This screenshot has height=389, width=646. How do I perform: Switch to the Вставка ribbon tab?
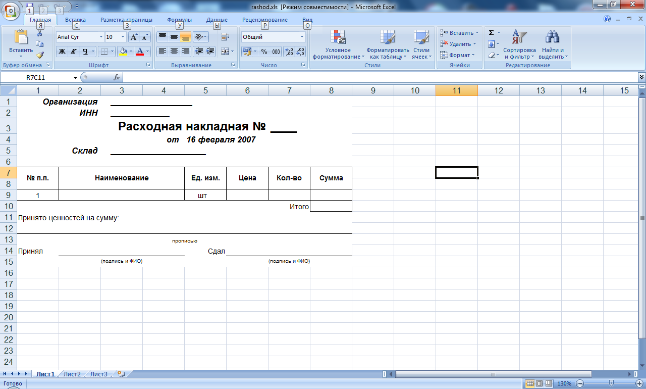pyautogui.click(x=75, y=20)
